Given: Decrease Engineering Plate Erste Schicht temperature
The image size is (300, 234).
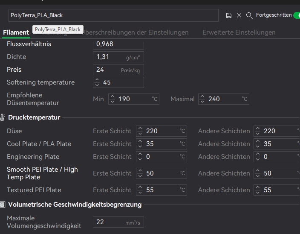Looking at the screenshot, I should 140,159.
